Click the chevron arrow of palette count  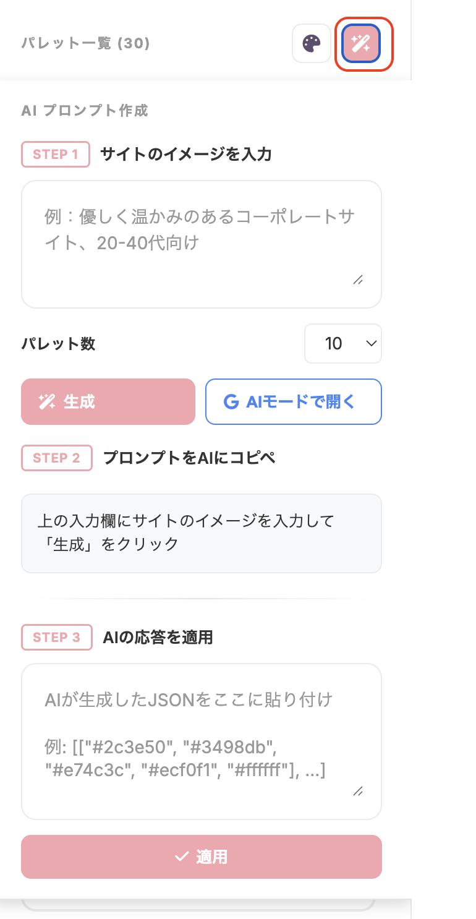(371, 343)
